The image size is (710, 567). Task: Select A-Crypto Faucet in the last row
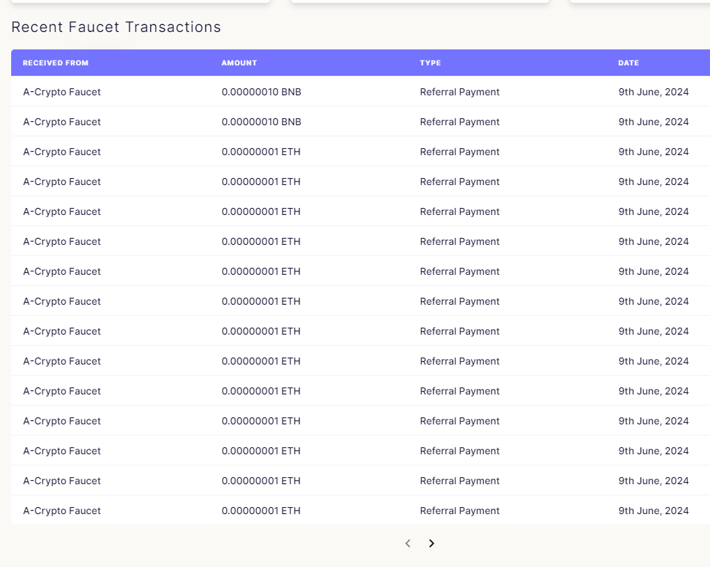coord(62,511)
